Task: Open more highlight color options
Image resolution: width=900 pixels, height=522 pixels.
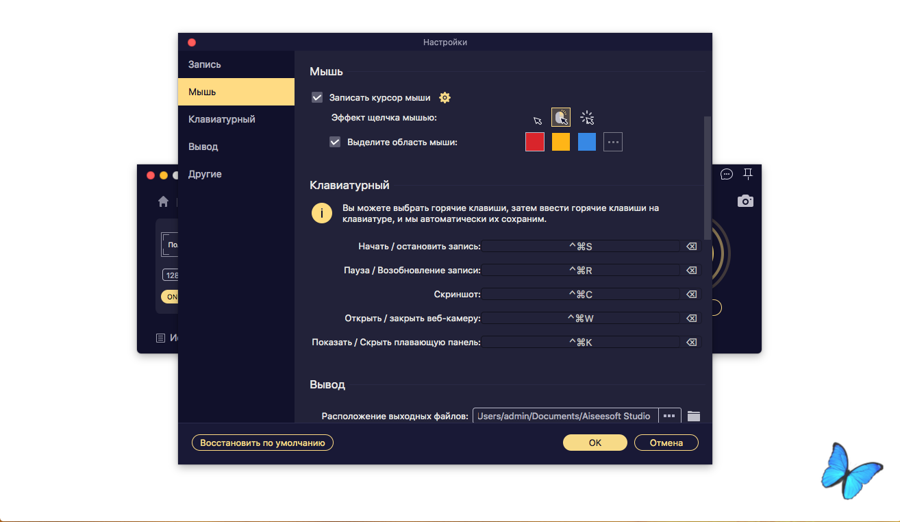Action: (613, 142)
